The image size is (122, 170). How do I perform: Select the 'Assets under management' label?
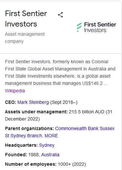click(x=36, y=112)
